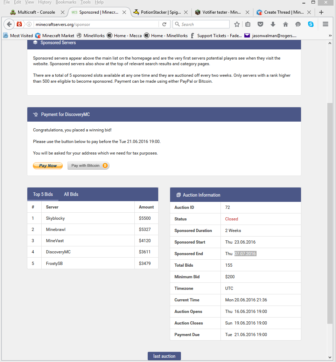336x362 pixels.
Task: Click the Minimum Bid $200 value
Action: coord(230,276)
